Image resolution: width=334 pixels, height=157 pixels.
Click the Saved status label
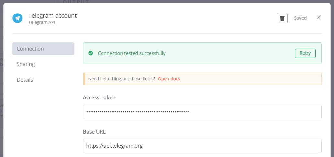[x=300, y=18]
